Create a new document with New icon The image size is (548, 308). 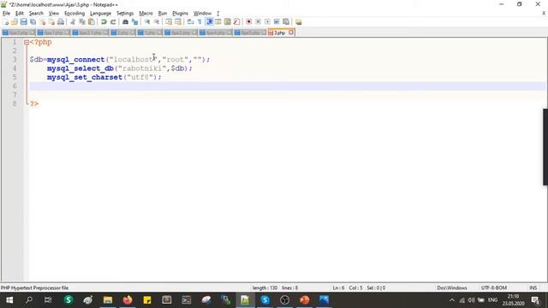pos(6,22)
